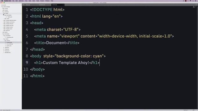Viewport: 198px width, 111px height.
Task: Open the Project menu
Action: pos(42,1)
